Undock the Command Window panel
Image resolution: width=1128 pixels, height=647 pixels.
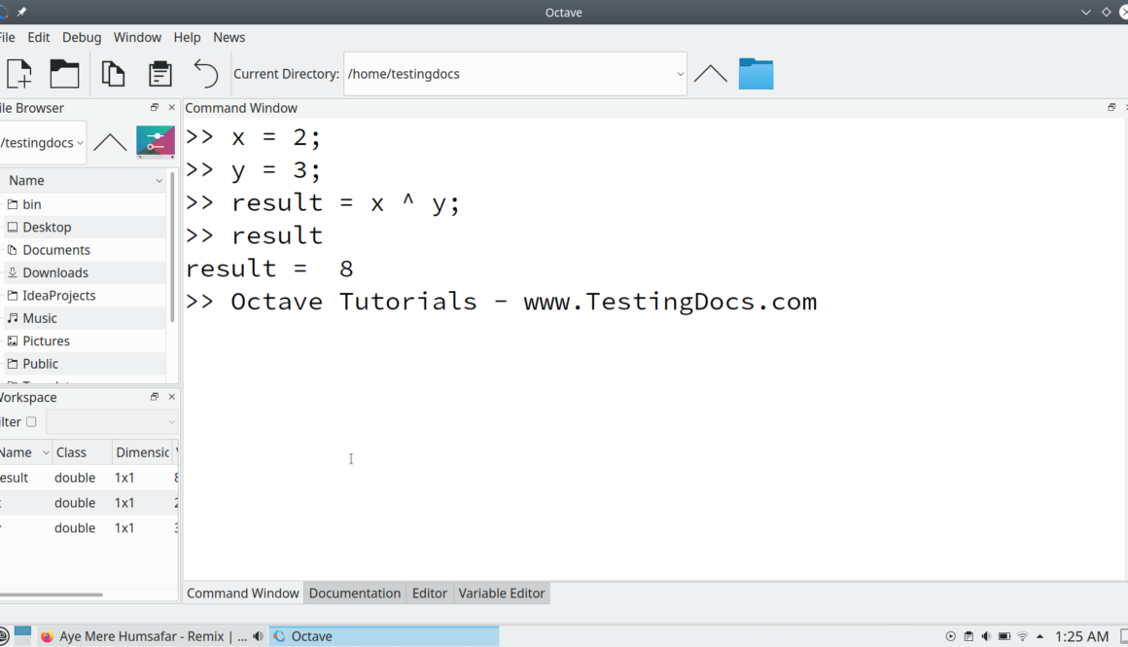(x=1111, y=107)
